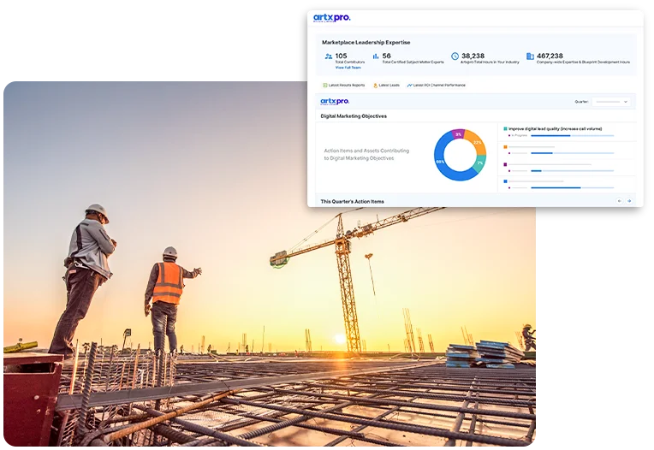Click the orange objective legend square

[x=506, y=147]
